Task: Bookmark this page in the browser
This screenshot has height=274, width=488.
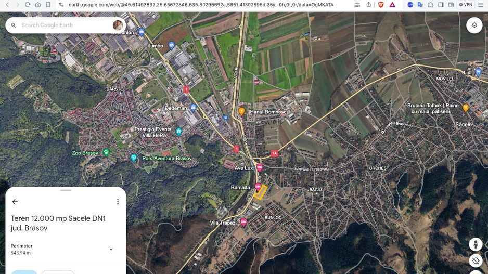Action: click(x=48, y=5)
